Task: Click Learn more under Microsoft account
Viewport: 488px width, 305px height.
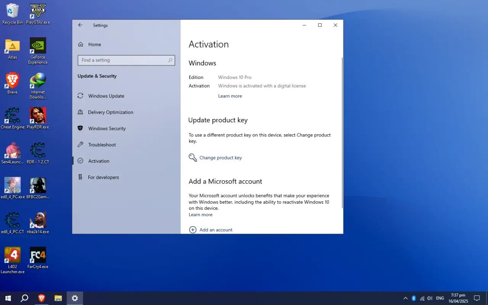Action: [201, 215]
